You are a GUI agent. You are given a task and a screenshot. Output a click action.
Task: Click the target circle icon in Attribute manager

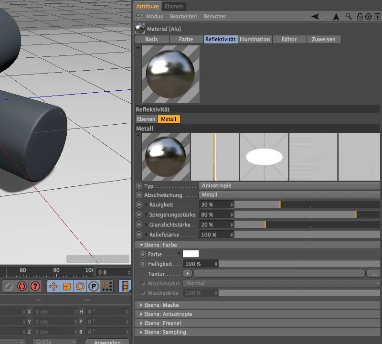click(368, 17)
